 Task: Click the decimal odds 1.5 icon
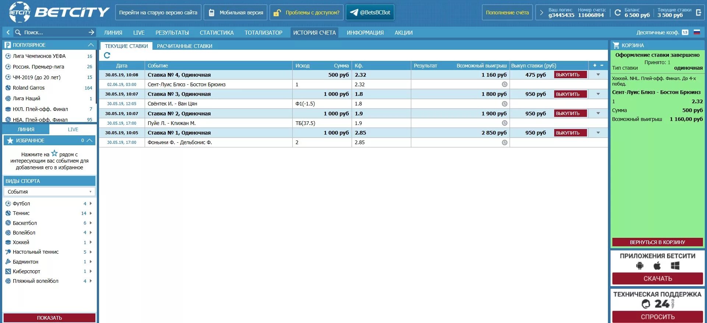click(x=685, y=32)
